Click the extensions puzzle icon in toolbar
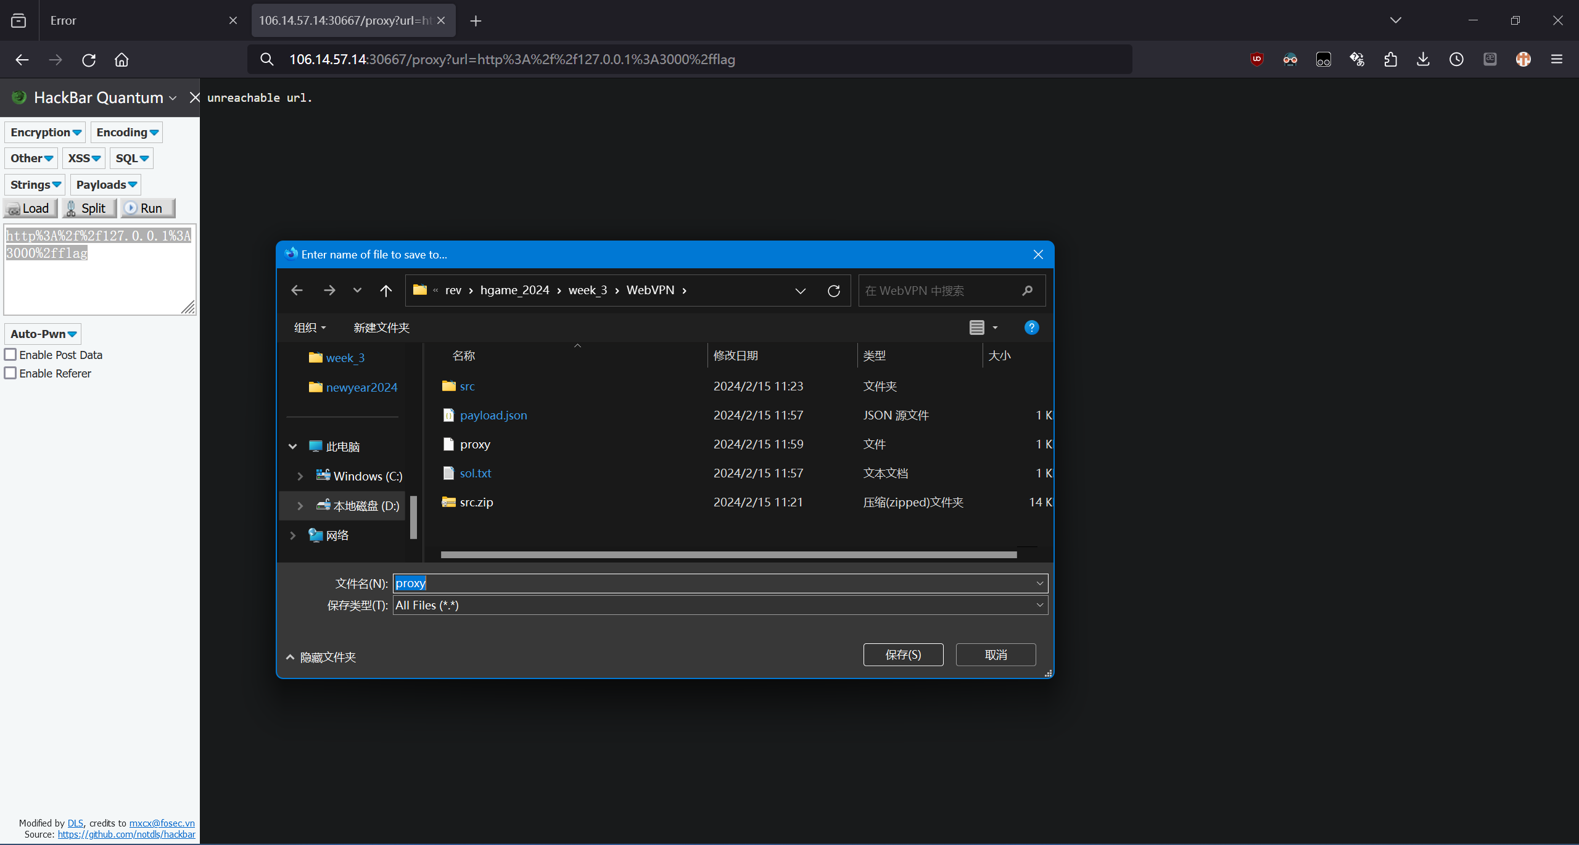This screenshot has width=1579, height=845. 1390,59
